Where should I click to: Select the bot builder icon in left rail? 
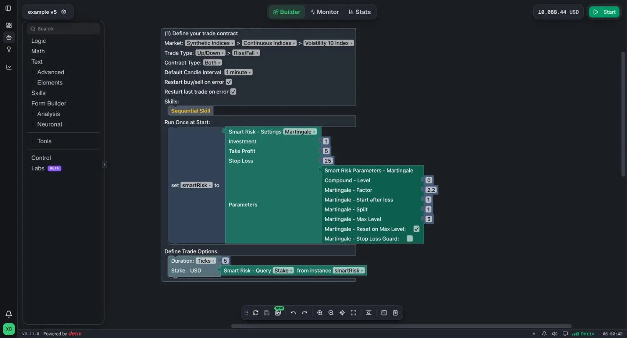tap(9, 37)
